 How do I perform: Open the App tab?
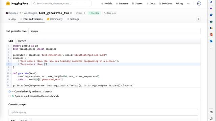[x=12, y=19]
